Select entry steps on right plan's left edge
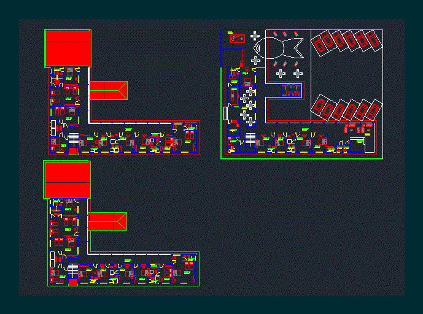The width and height of the screenshot is (423, 314). 225,113
